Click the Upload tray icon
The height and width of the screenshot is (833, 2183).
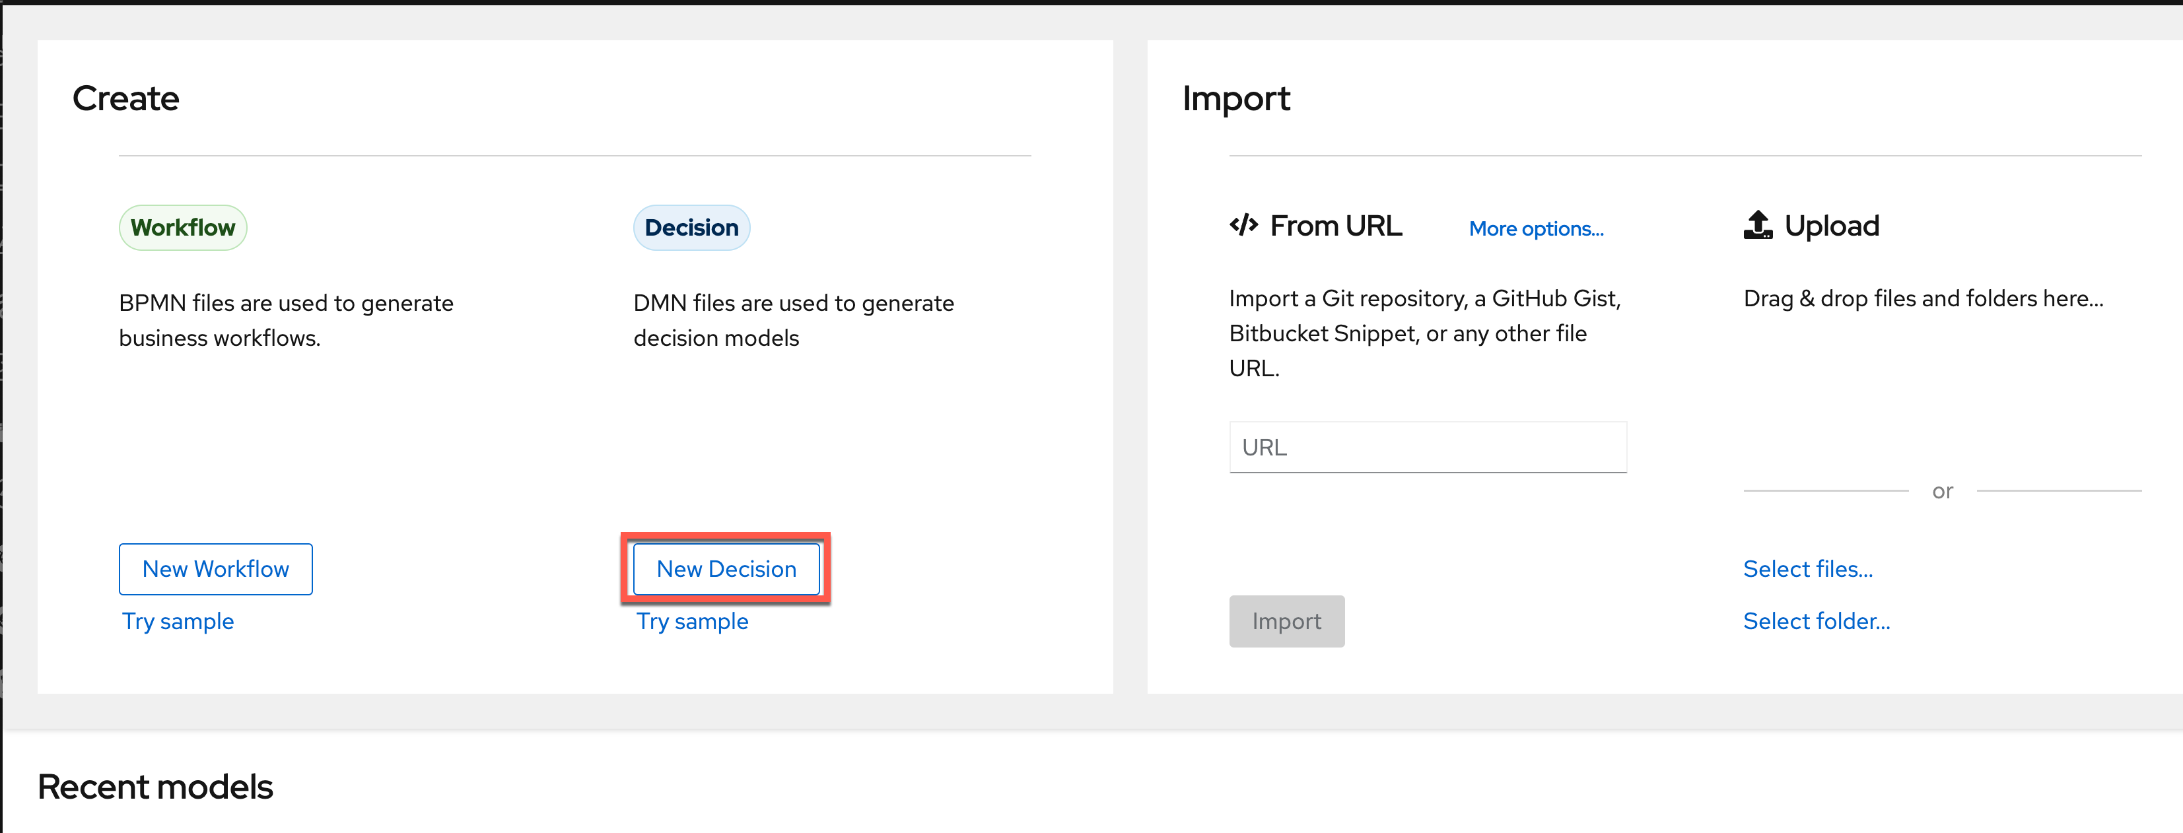point(1758,225)
